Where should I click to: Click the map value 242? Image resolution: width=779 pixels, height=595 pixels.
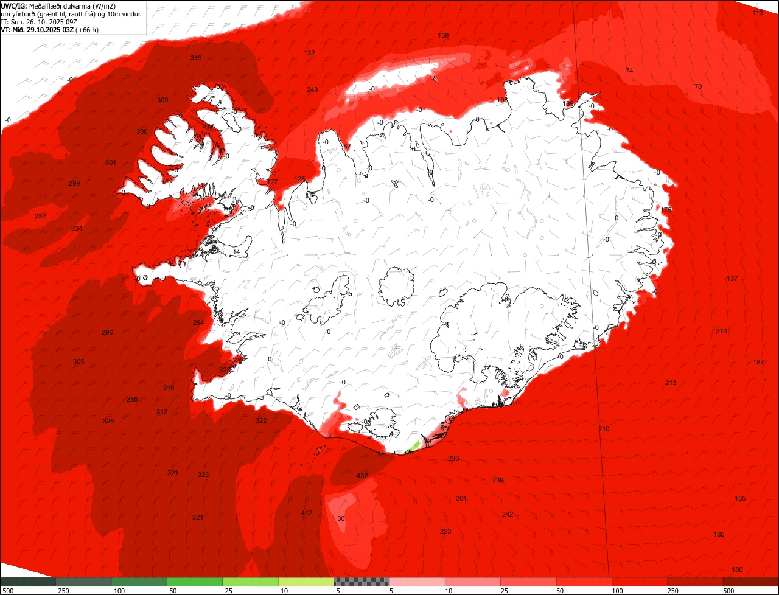[508, 515]
